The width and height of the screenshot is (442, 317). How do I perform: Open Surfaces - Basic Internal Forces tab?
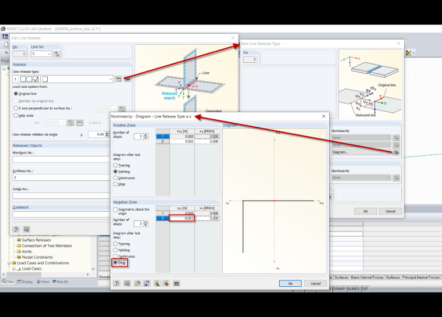359,277
